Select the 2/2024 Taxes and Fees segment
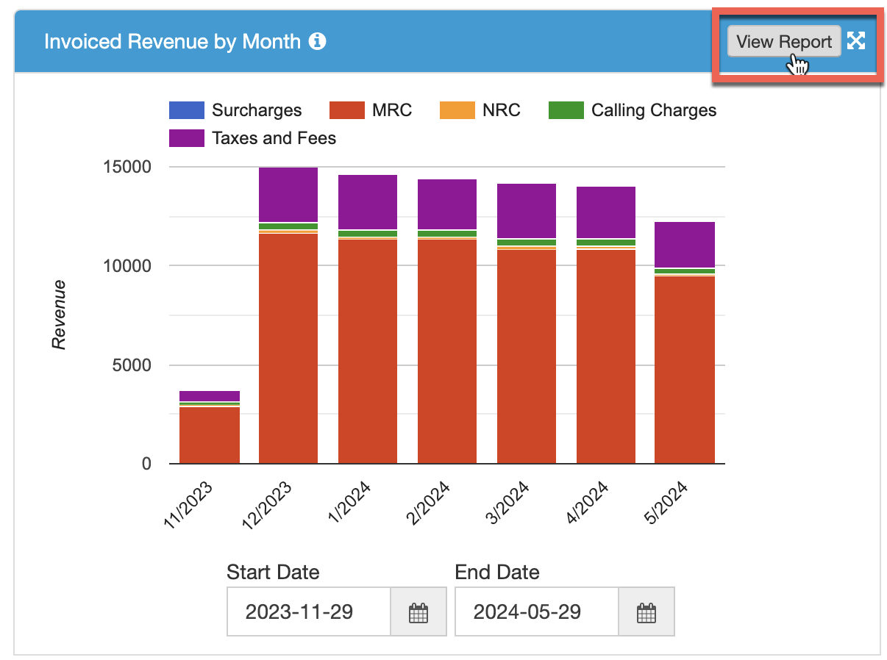The image size is (887, 660). 447,205
